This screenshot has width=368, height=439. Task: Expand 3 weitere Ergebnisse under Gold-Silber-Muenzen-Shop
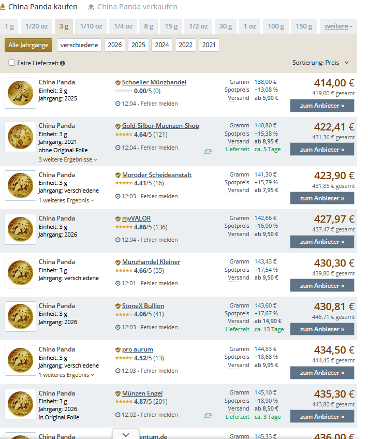coord(68,159)
